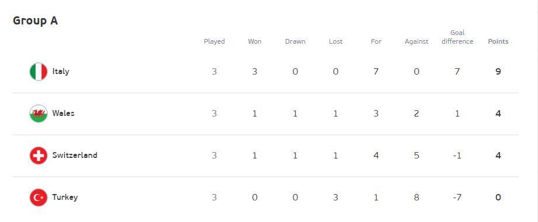The width and height of the screenshot is (538, 222).
Task: Click the Wales flag icon
Action: point(39,114)
